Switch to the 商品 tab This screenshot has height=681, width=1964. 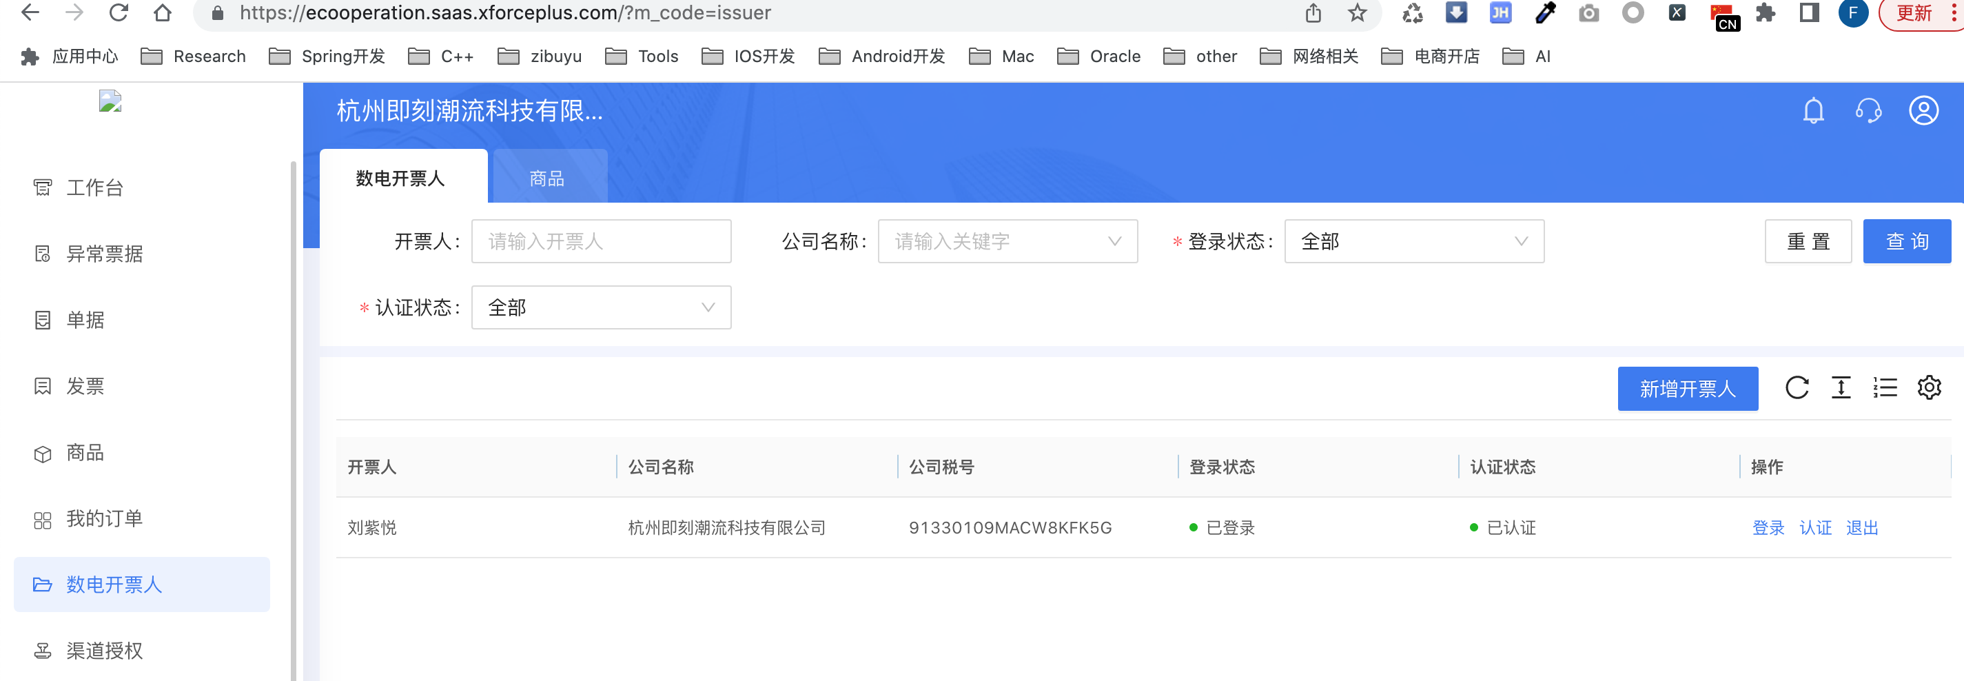(x=547, y=179)
